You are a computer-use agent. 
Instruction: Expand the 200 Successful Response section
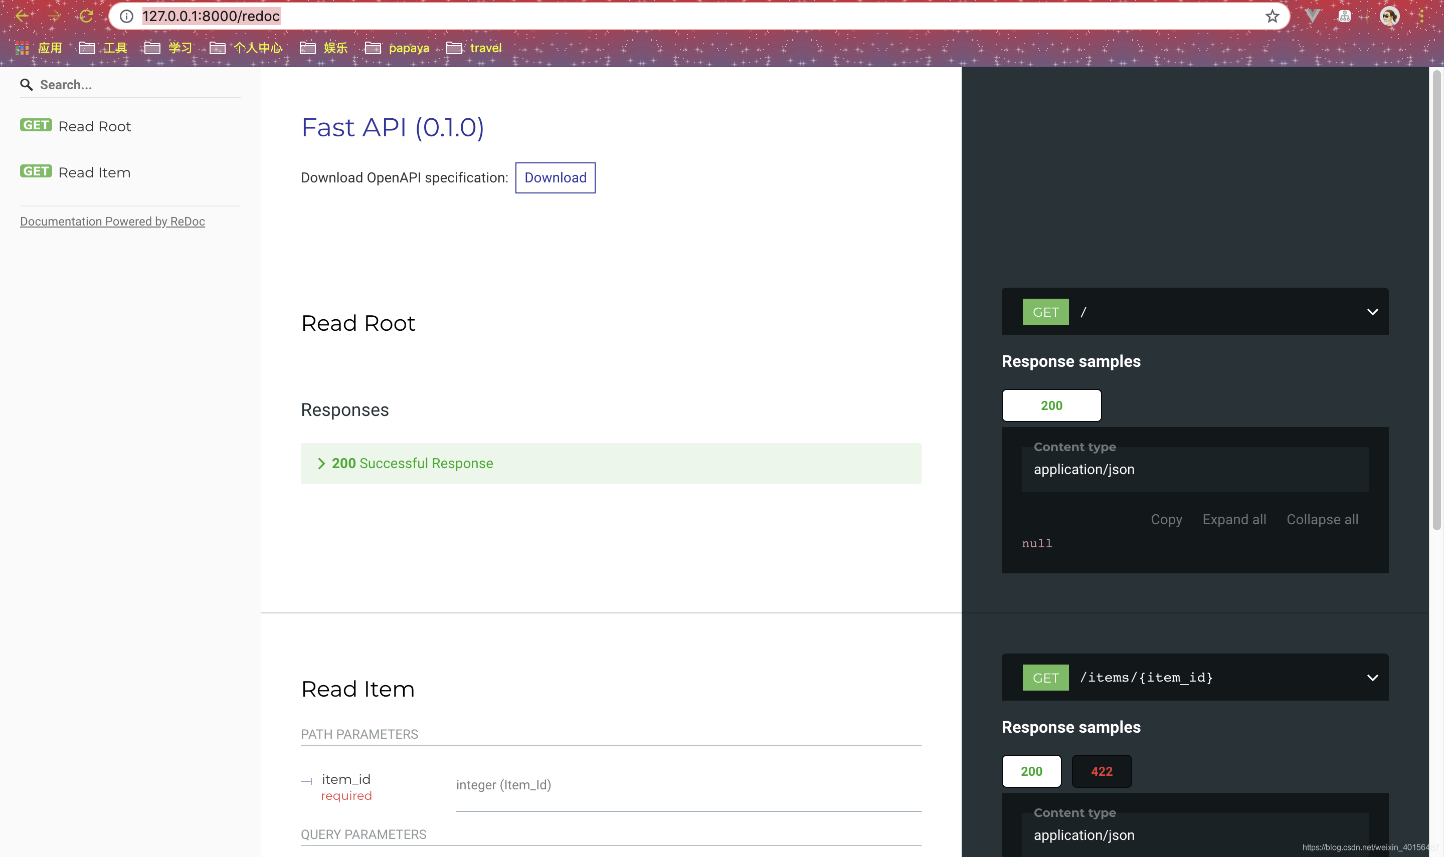tap(412, 463)
